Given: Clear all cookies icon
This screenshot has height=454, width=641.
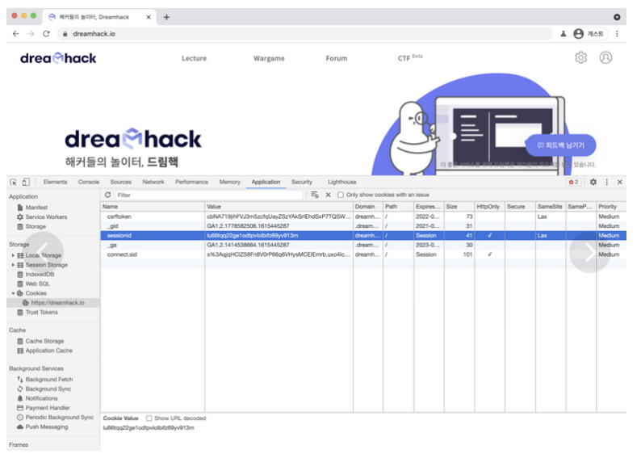Looking at the screenshot, I should tap(315, 195).
